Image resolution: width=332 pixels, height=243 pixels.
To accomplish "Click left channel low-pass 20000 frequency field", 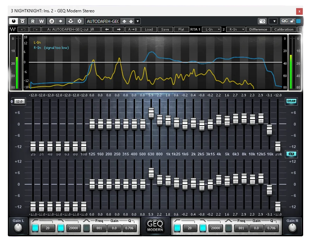I will click(x=74, y=228).
